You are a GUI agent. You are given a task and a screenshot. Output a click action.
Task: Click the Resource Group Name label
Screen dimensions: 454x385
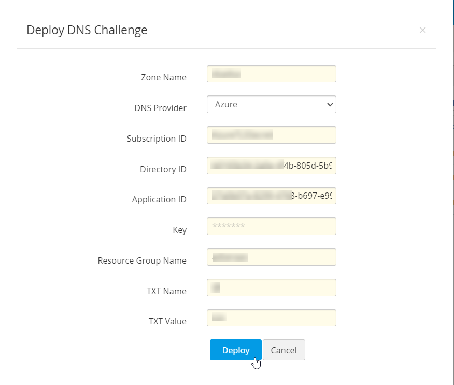[142, 260]
